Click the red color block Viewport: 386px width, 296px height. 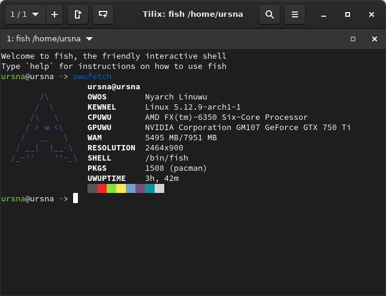click(x=102, y=189)
